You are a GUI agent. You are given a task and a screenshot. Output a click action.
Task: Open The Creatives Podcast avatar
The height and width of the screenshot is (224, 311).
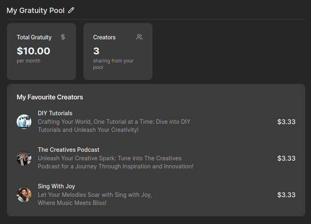click(24, 158)
